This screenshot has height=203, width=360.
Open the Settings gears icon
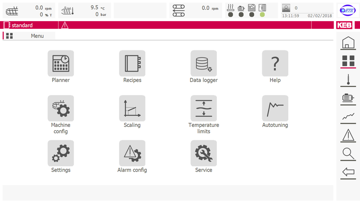coord(61,153)
